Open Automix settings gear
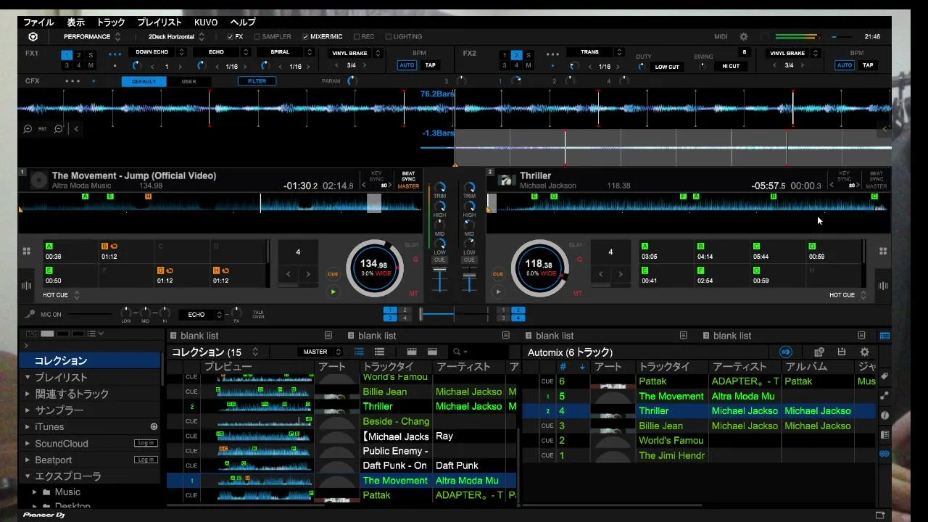 864,352
